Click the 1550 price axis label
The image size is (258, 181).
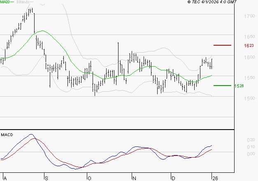pos(249,78)
